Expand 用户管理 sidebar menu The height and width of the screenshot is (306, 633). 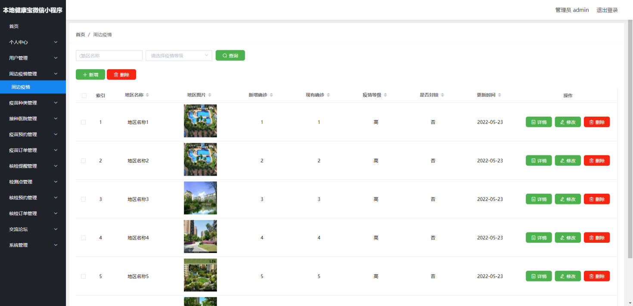[33, 58]
